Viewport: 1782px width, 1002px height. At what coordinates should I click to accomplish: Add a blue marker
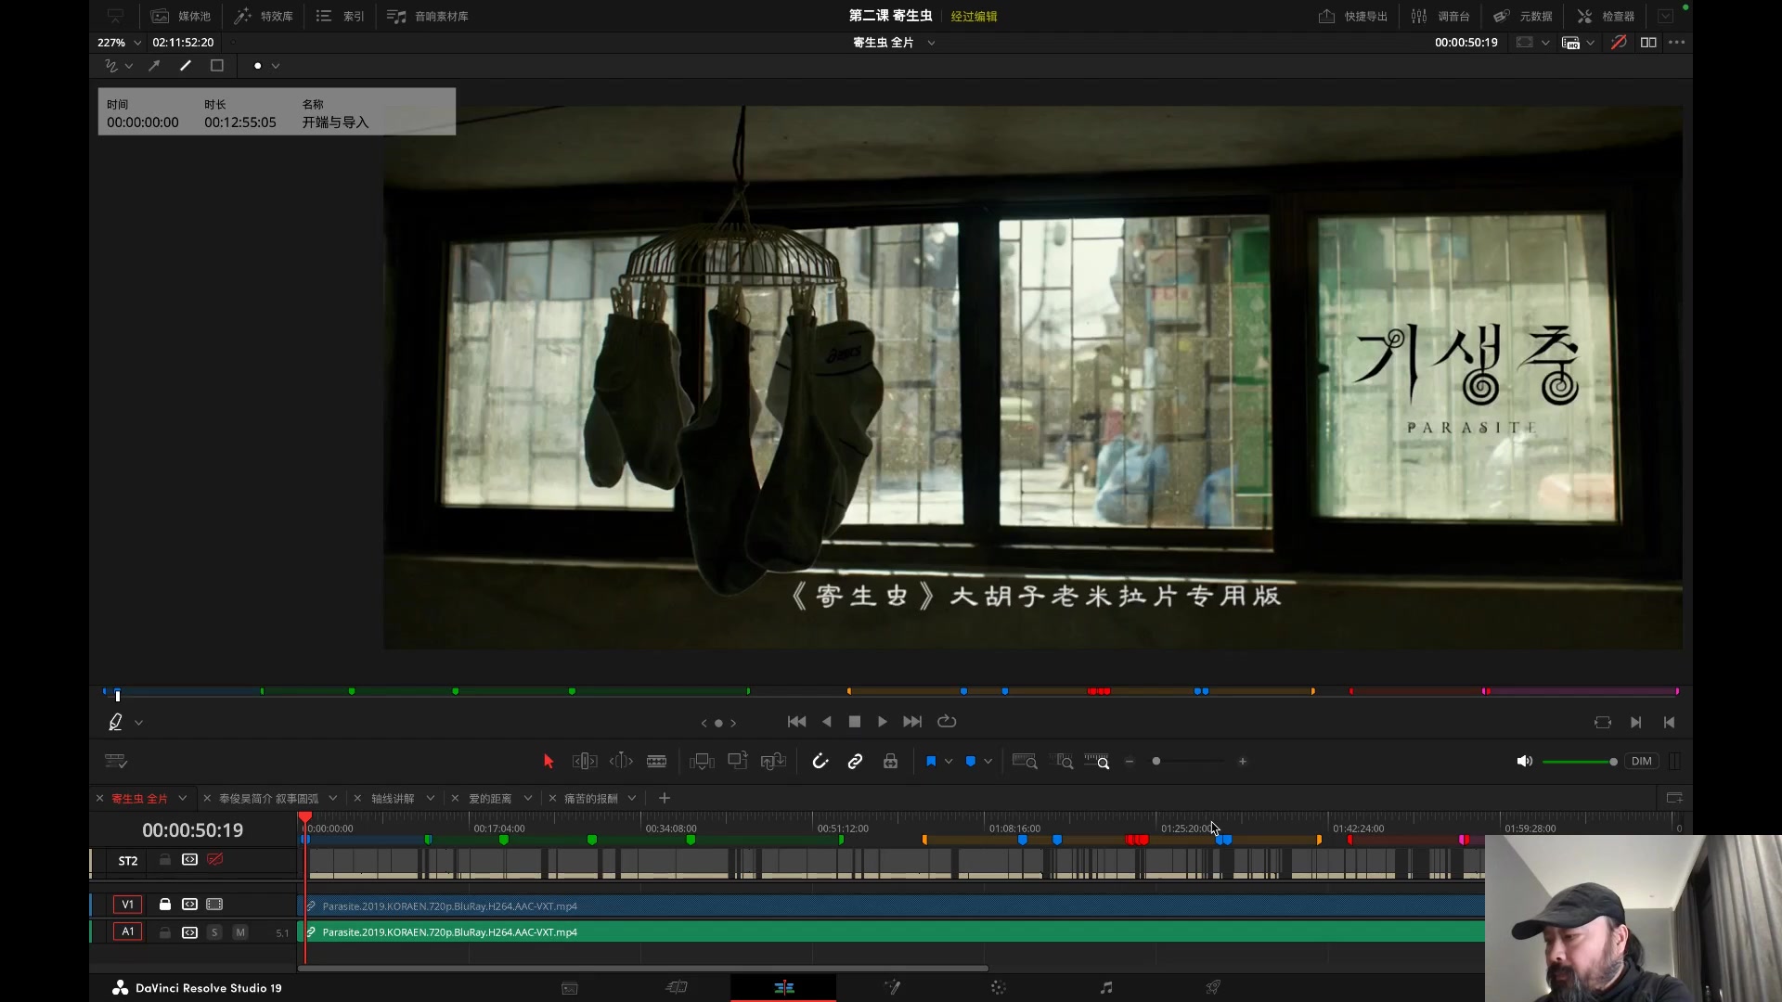coord(971,762)
